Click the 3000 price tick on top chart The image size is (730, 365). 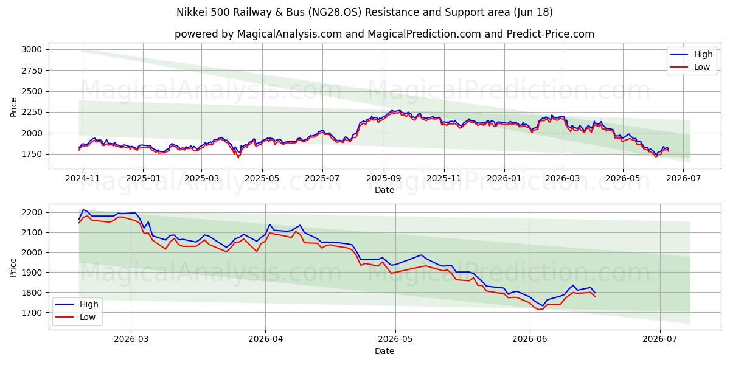[x=32, y=49]
